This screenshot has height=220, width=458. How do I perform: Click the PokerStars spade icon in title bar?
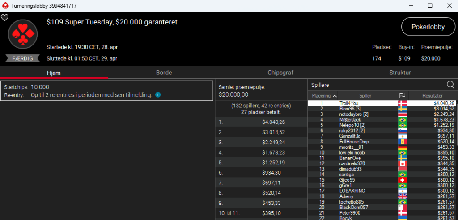coord(5,5)
